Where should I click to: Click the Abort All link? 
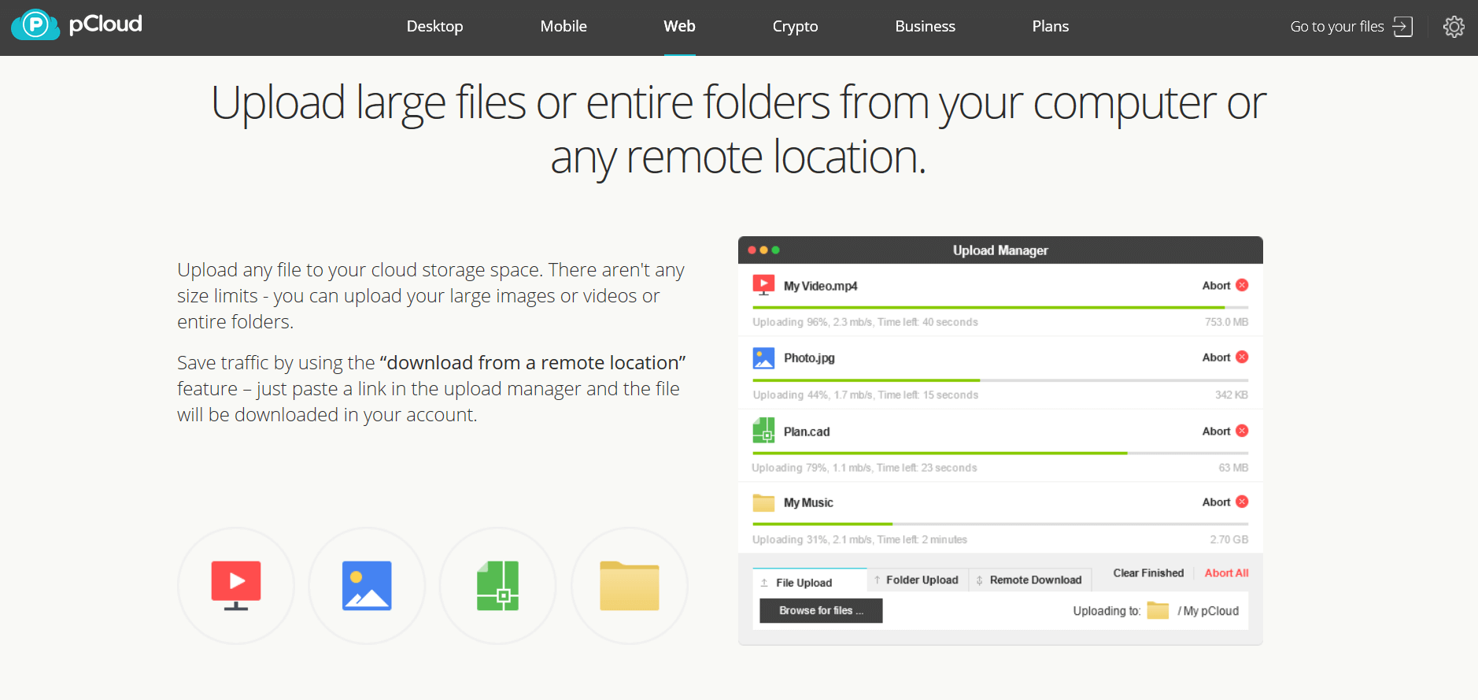[1226, 572]
